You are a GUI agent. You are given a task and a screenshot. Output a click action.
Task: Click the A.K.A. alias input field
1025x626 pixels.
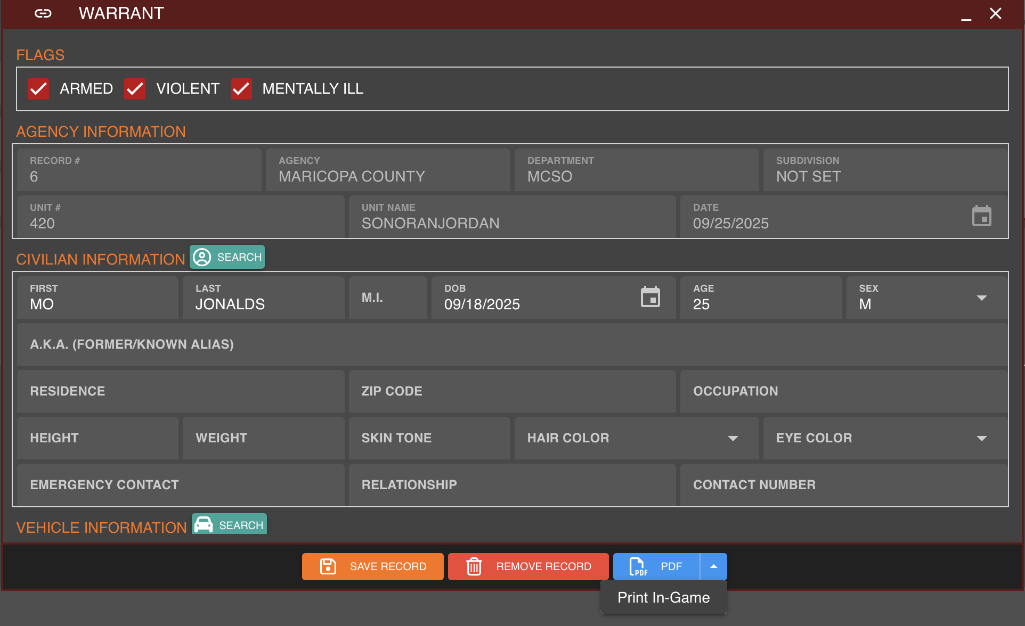coord(511,344)
